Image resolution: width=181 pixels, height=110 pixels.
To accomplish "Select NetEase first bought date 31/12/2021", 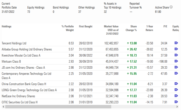I will pos(86,96).
